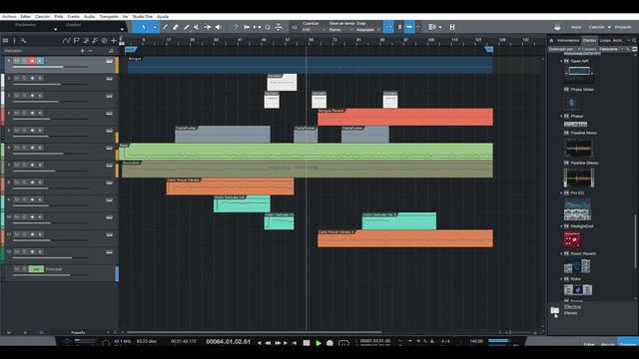Click the browser search magnifier icon
Image resolution: width=639 pixels, height=359 pixels.
(x=634, y=40)
